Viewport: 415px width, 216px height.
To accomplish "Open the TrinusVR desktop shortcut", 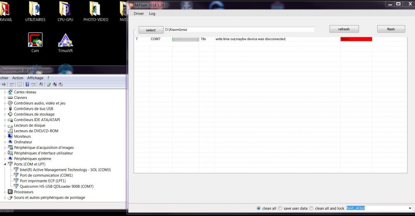I will click(66, 41).
